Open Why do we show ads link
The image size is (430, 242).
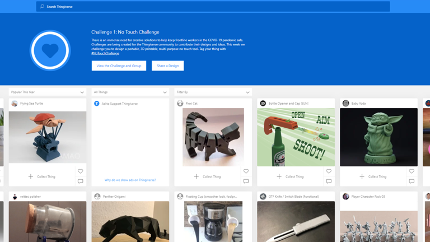point(130,180)
